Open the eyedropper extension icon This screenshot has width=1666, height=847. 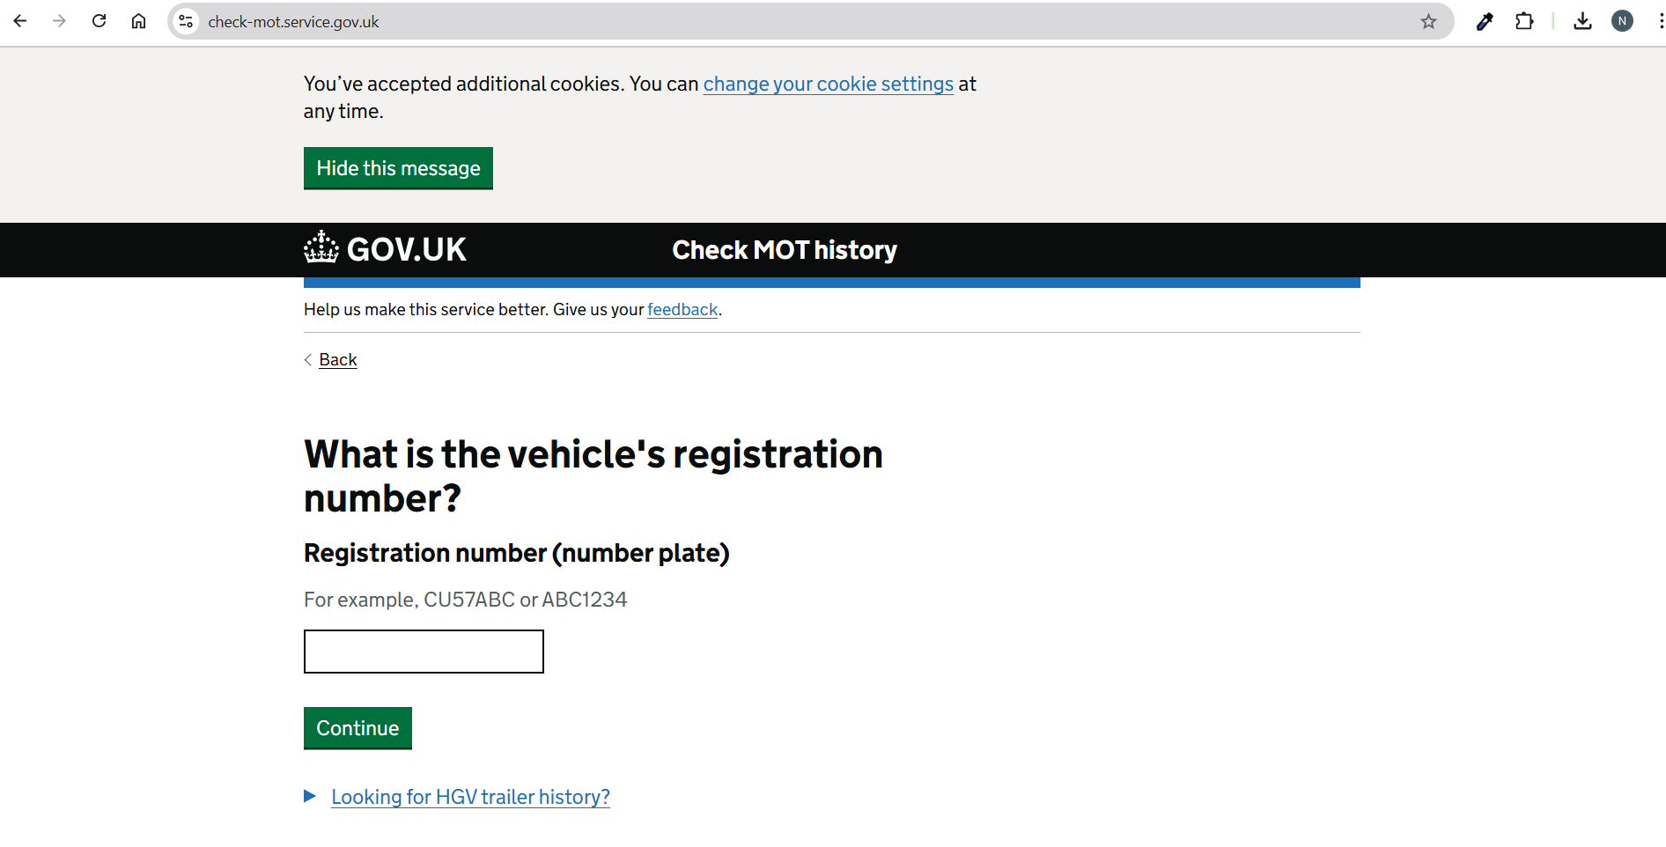pos(1485,22)
